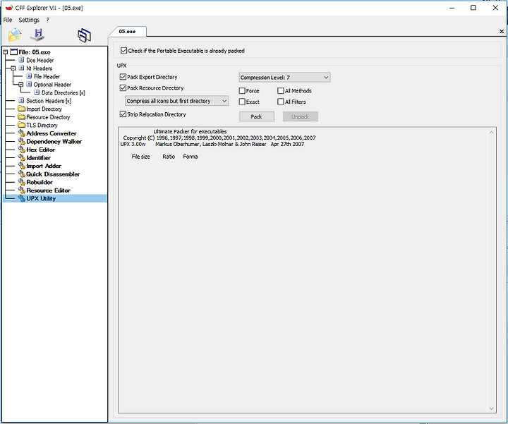Maximize the CFF Explorer window
508x424 pixels.
[473, 8]
